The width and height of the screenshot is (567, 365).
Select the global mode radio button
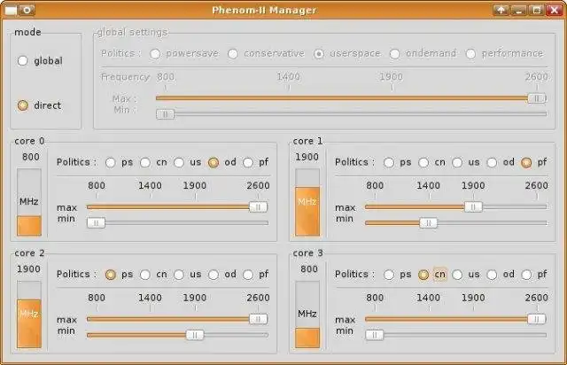[22, 61]
